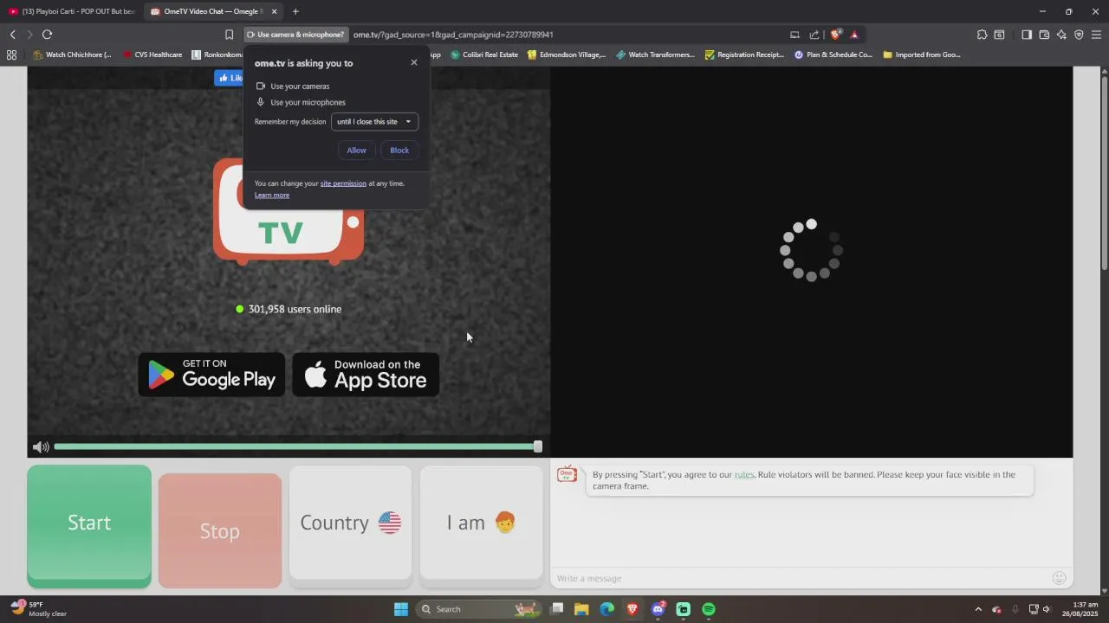Click the 'Use camera & microphone?' chip
Viewport: 1109px width, 623px height.
(x=295, y=35)
